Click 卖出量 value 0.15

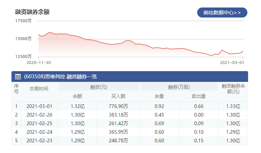pos(199,141)
